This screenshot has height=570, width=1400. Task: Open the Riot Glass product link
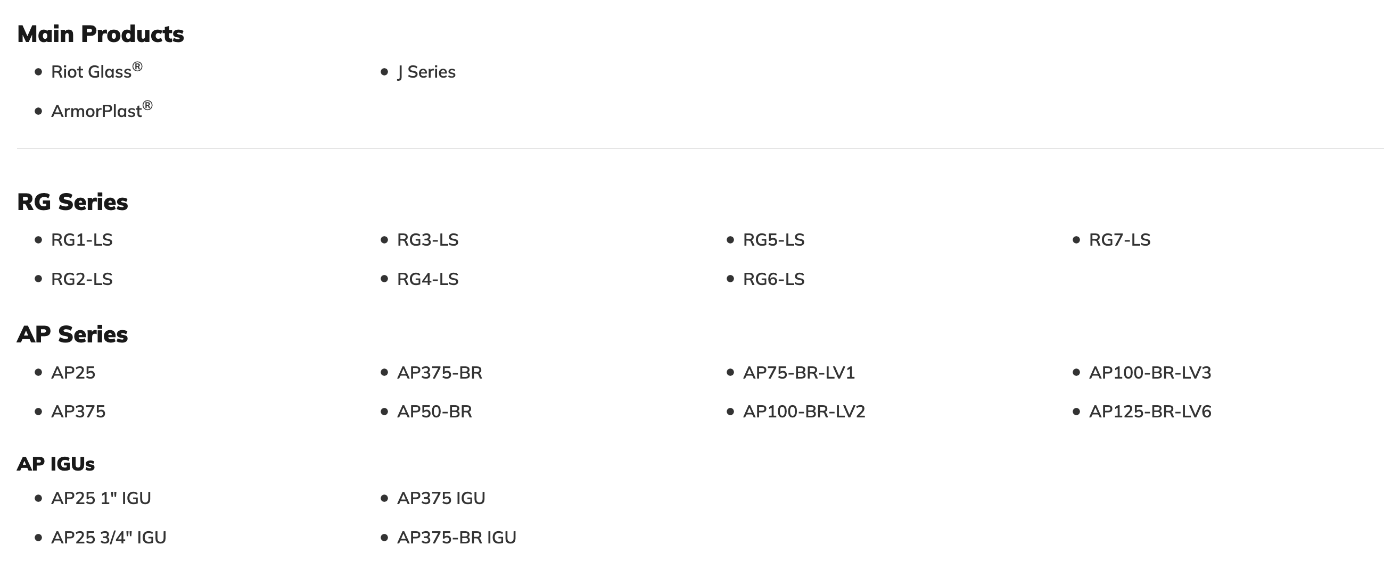92,72
